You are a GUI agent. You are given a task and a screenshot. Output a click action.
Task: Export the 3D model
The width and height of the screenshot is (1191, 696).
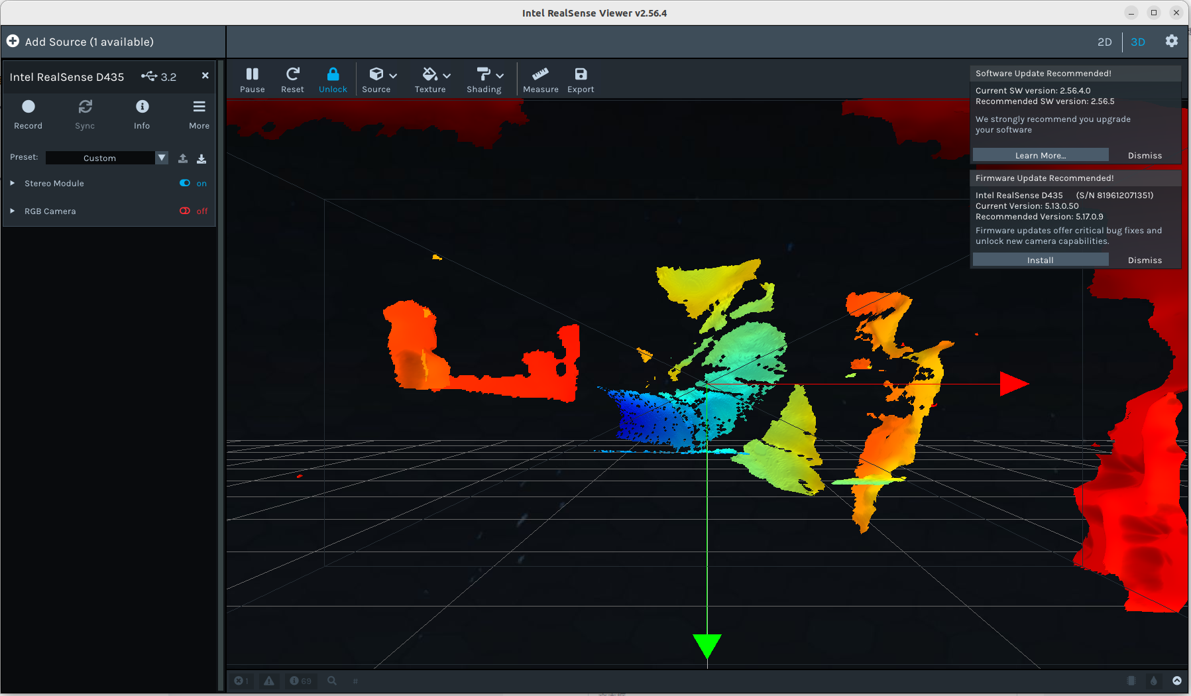pyautogui.click(x=581, y=80)
